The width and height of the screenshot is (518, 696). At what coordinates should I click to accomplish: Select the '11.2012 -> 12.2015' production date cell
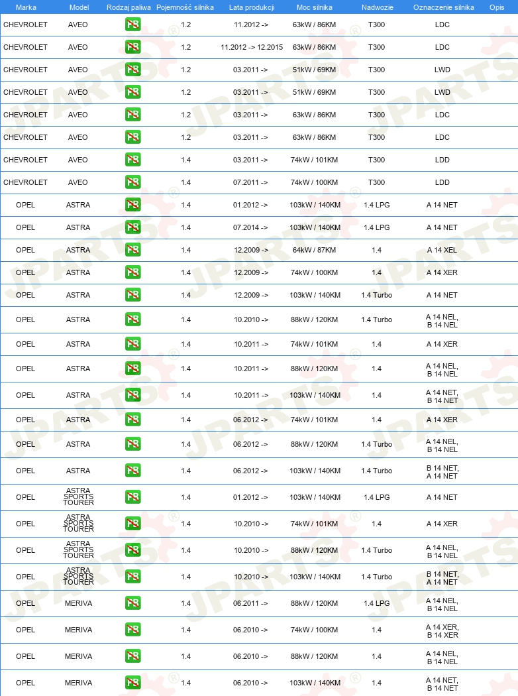click(x=252, y=47)
